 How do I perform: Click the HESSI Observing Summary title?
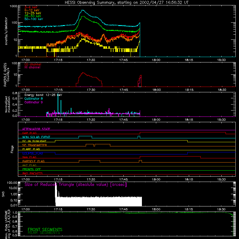[126, 3]
